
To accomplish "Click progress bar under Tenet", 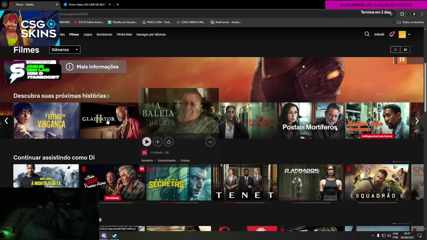I will click(x=245, y=203).
